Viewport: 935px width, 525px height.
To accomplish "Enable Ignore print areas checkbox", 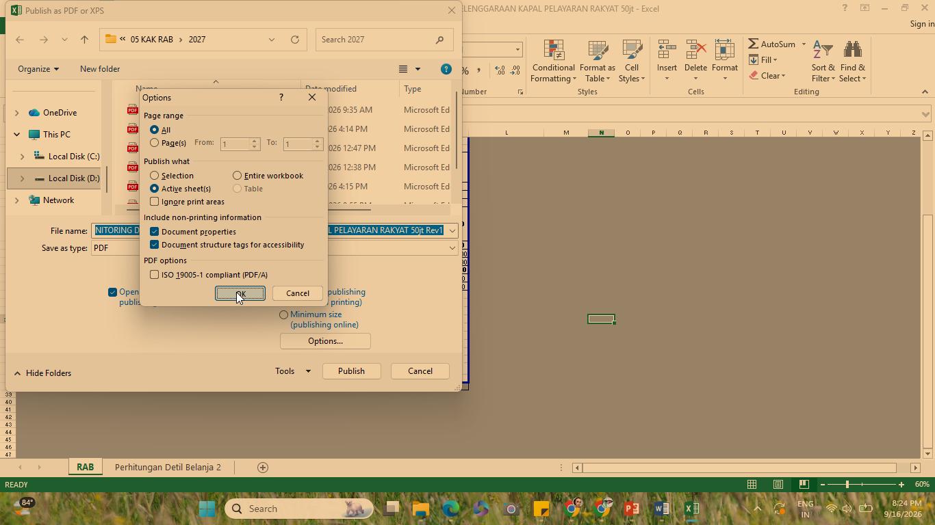I will [155, 202].
